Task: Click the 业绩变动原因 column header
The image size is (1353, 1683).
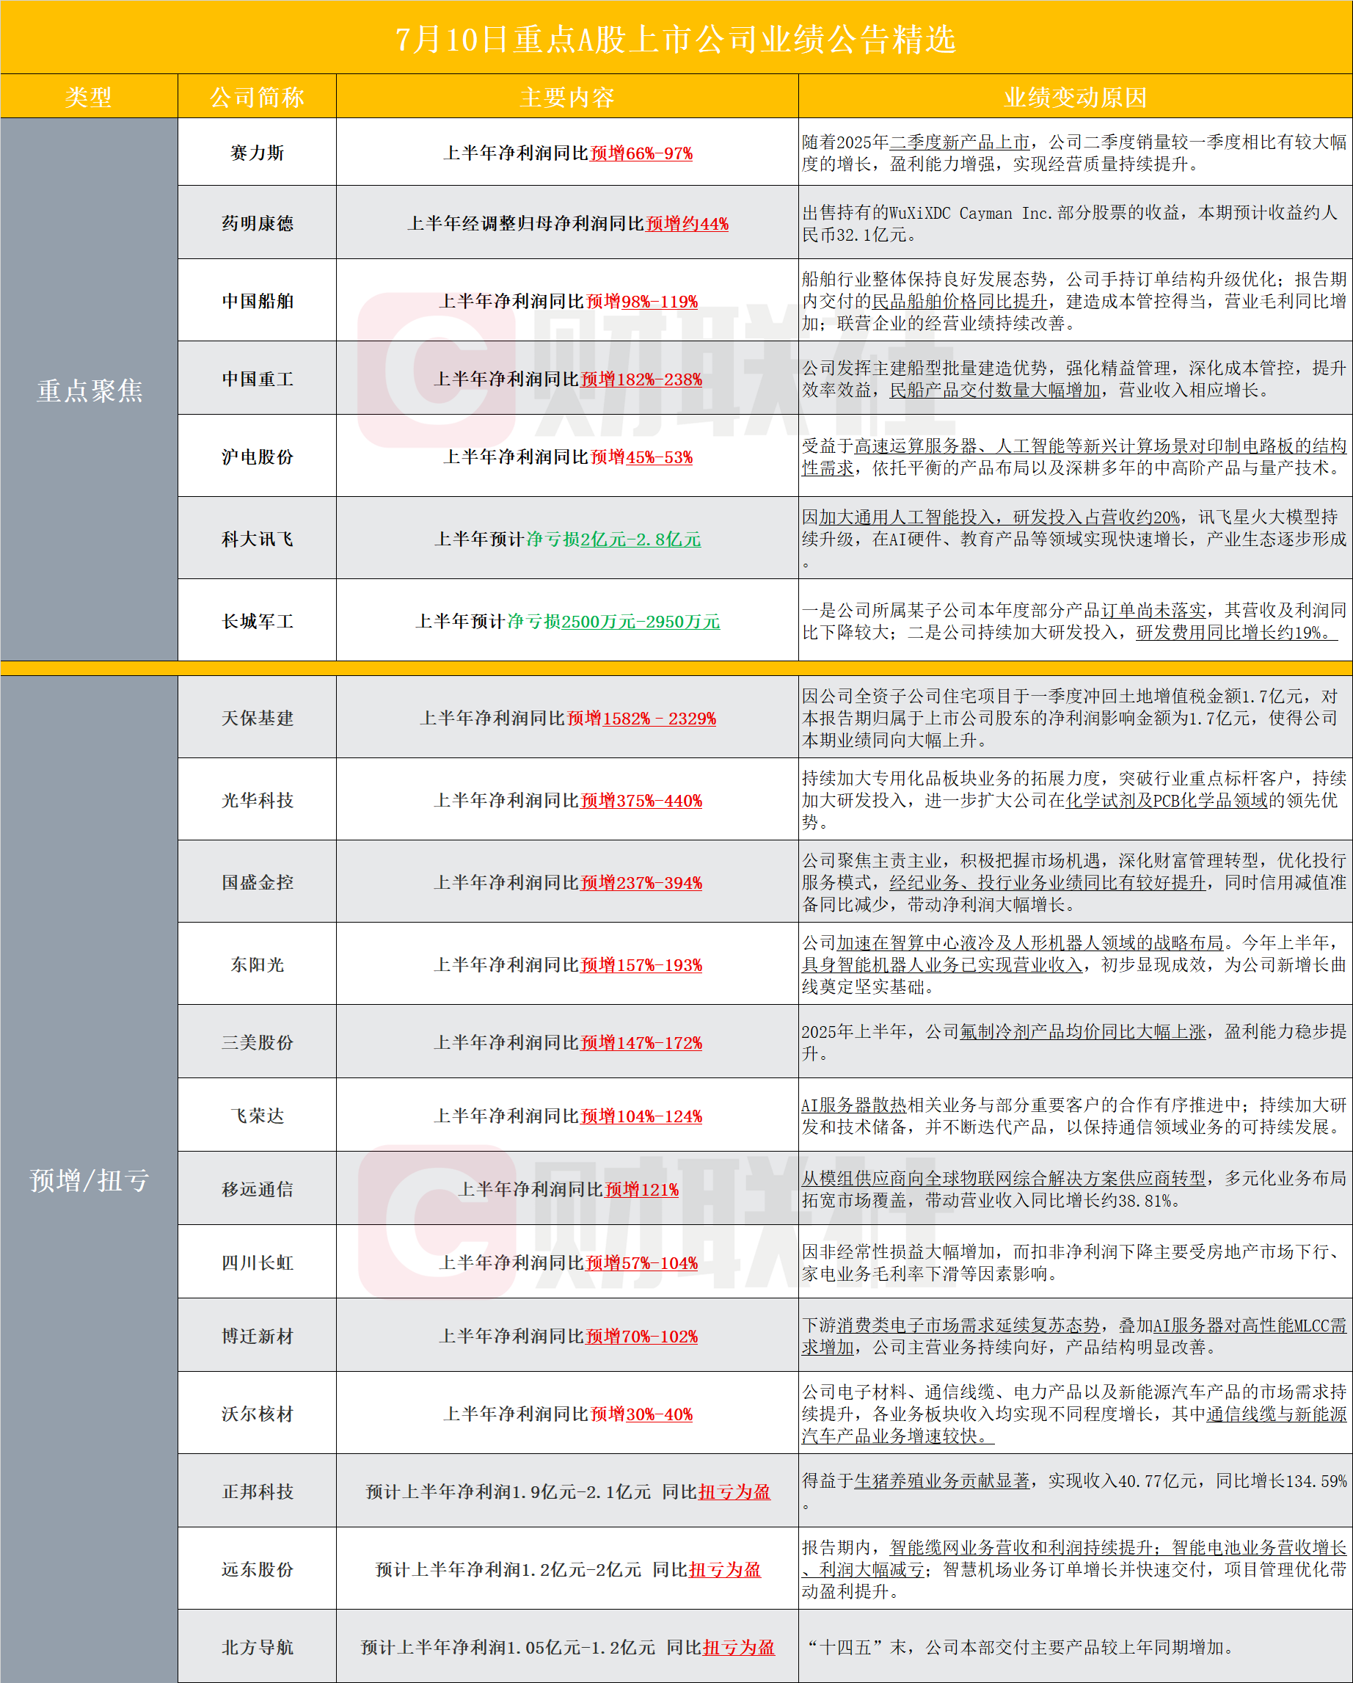Action: coord(1075,97)
